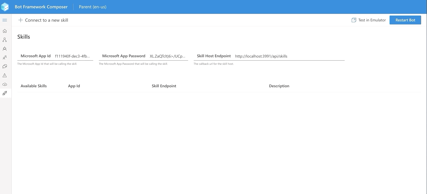Click the Skill Endpoint column header

[x=164, y=86]
